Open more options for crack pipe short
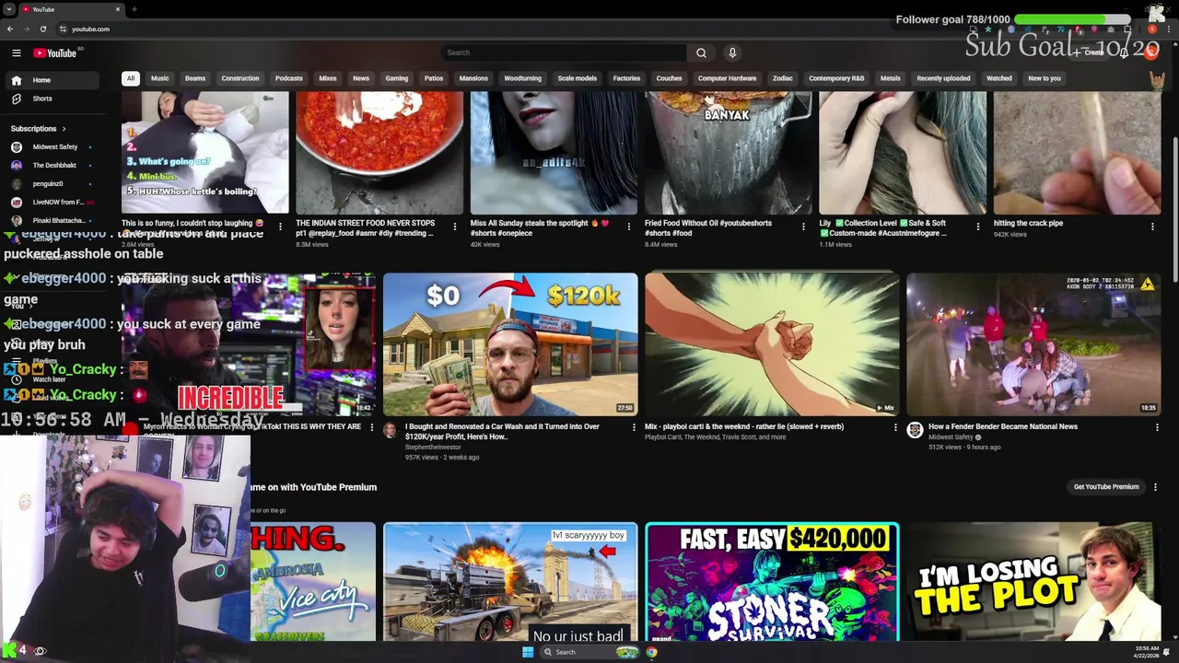The height and width of the screenshot is (663, 1179). pos(1152,227)
